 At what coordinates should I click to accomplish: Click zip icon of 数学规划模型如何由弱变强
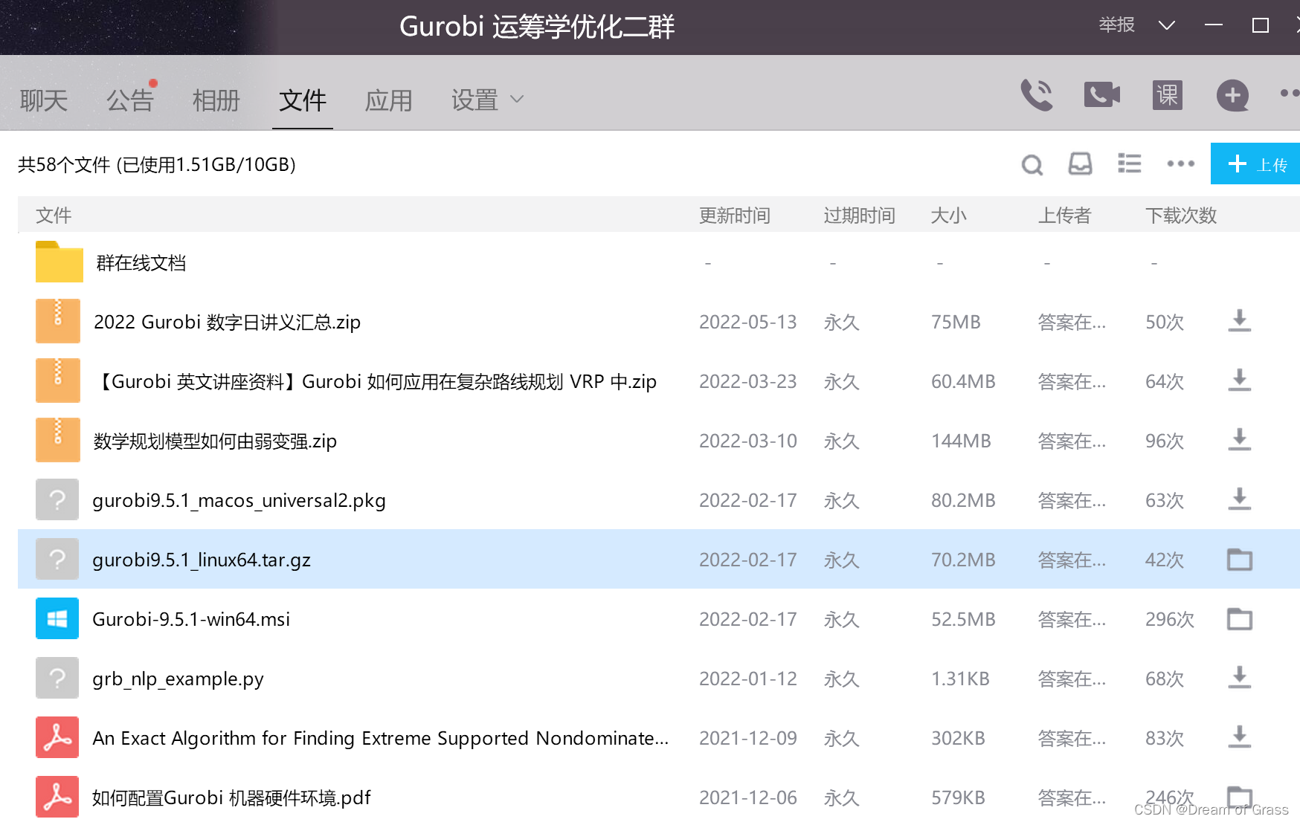57,440
